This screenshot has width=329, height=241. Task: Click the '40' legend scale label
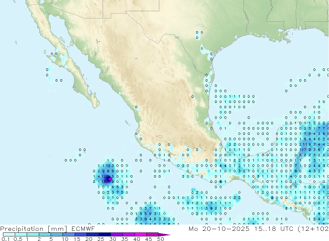137,239
